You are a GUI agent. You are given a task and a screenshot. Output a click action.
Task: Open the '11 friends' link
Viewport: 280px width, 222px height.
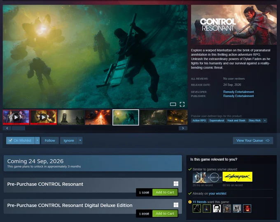point(199,202)
